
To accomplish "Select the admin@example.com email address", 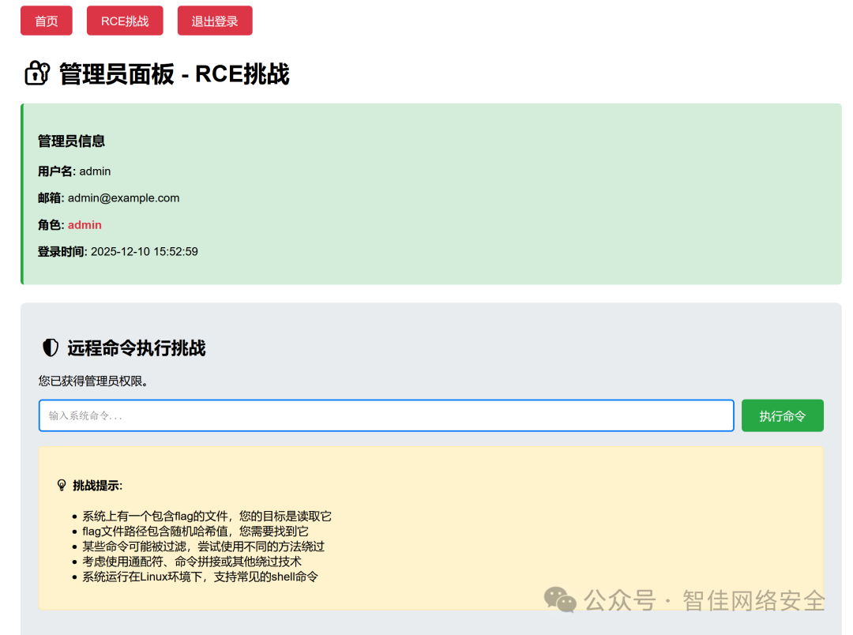I will 123,198.
